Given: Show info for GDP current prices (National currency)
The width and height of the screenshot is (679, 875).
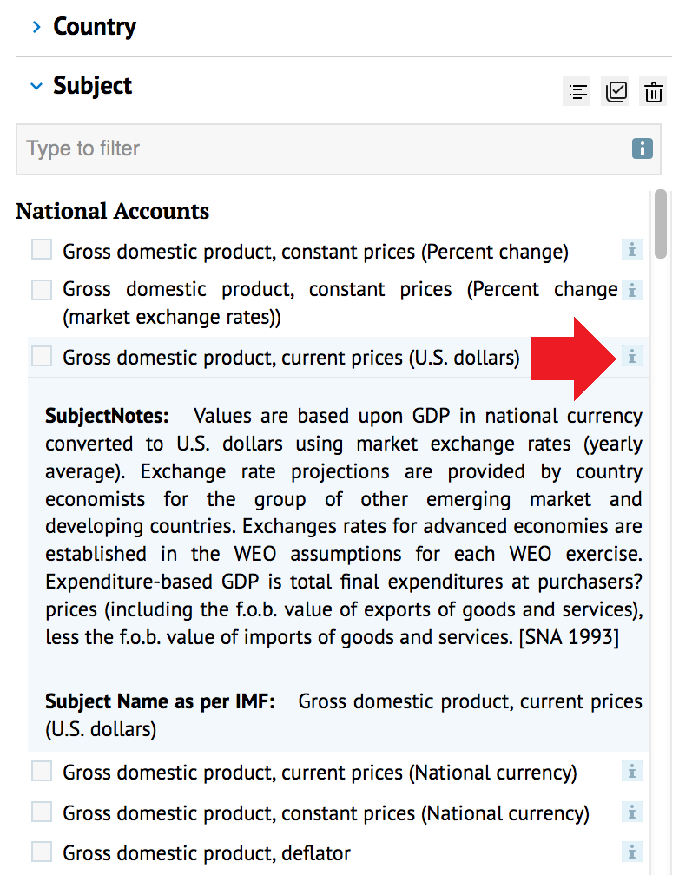Looking at the screenshot, I should coord(632,772).
